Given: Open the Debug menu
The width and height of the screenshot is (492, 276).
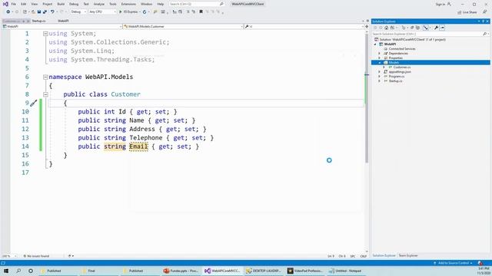Looking at the screenshot, I should point(74,4).
